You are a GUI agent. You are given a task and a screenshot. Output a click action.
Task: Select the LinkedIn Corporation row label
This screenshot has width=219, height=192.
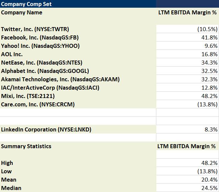[46, 129]
